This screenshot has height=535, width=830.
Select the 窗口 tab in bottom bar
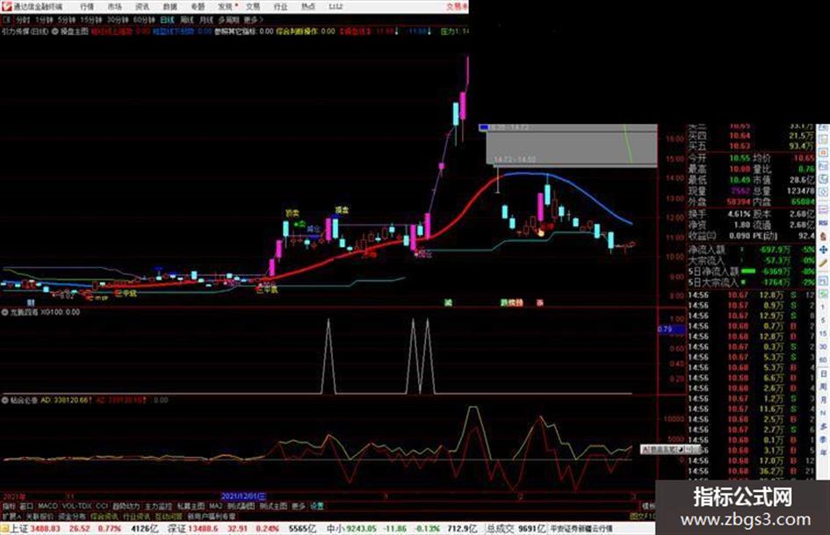click(x=26, y=506)
